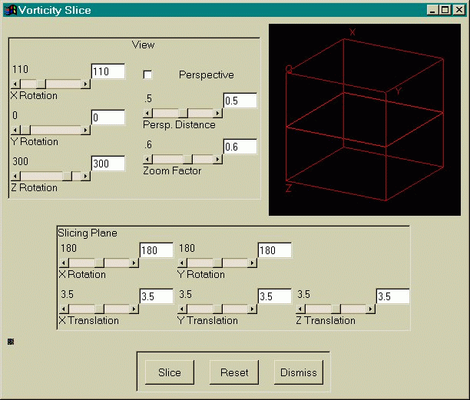Click the Slicing Plane X Rotation slider thumb
Viewport: 470px width, 400px height.
pos(100,263)
